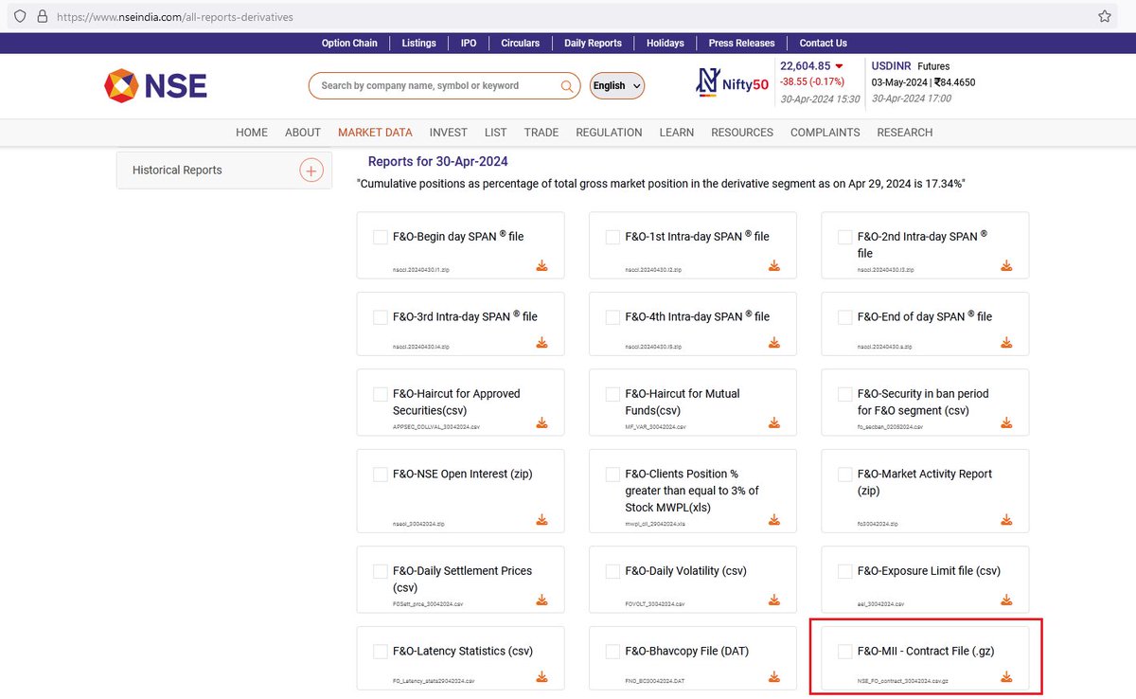Click the NSE logo
This screenshot has height=699, width=1136.
click(x=155, y=85)
